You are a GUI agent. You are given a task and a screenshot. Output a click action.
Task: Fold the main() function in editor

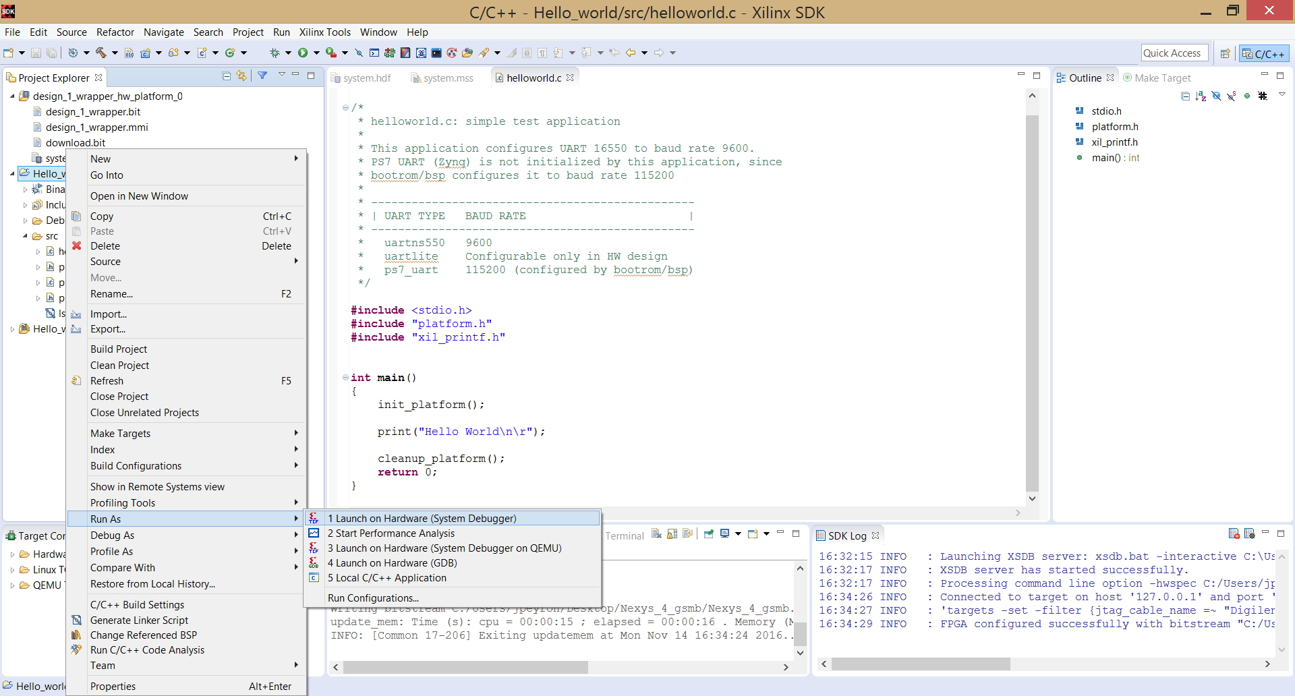pyautogui.click(x=345, y=378)
